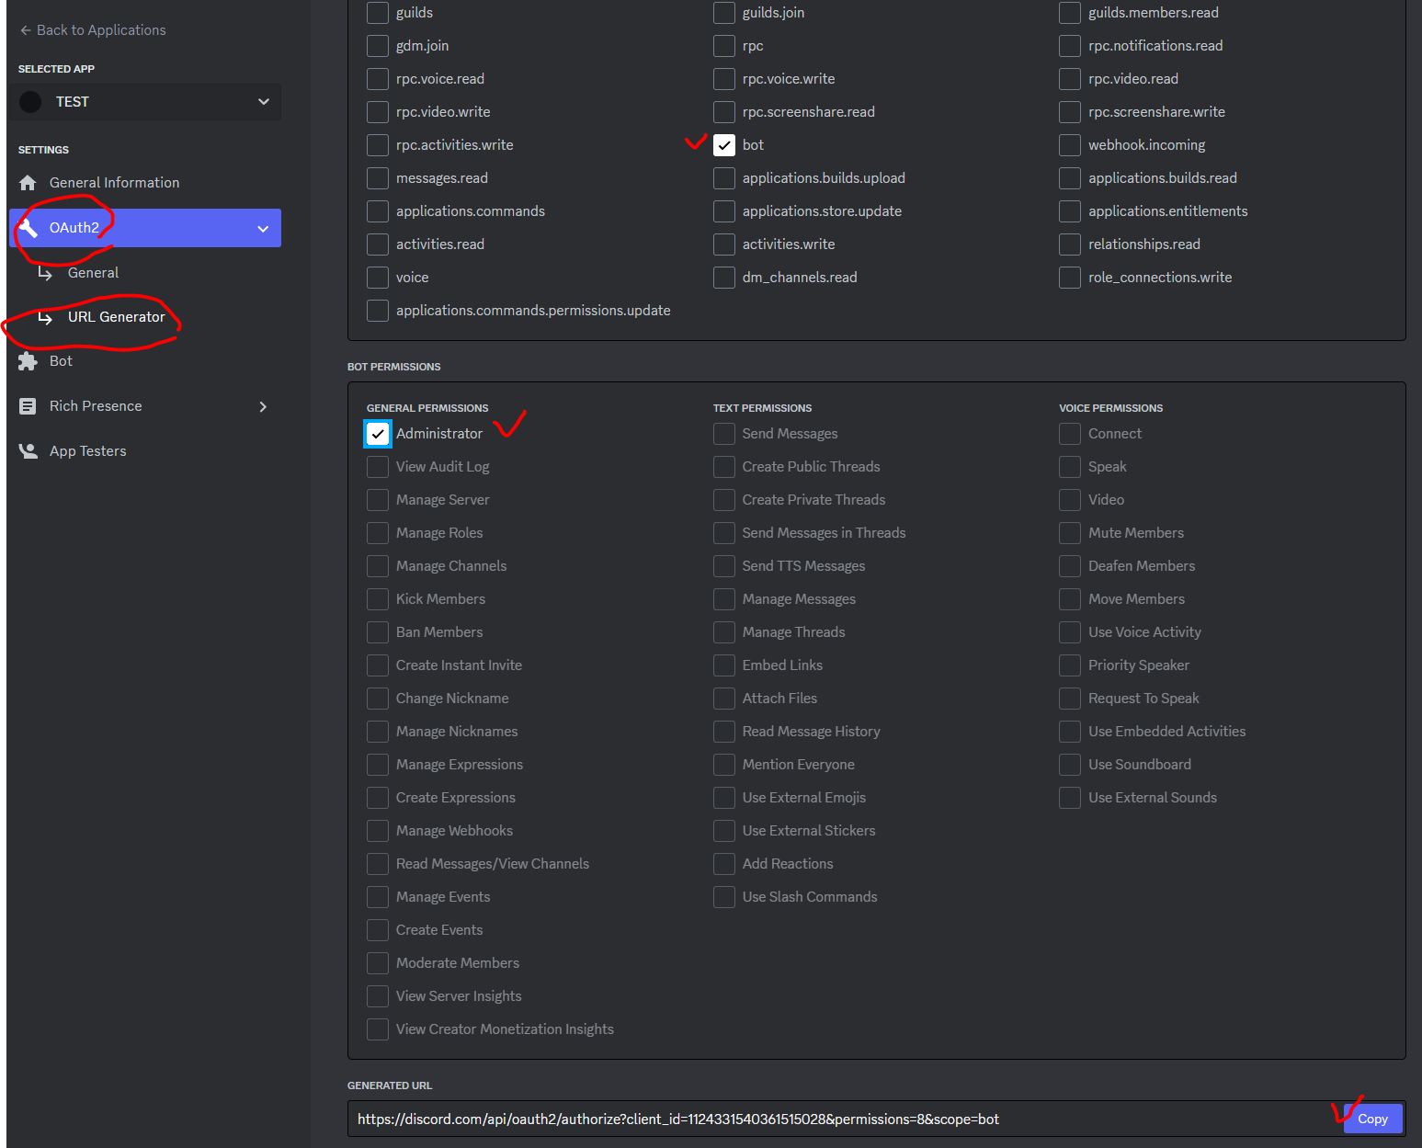Viewport: 1422px width, 1148px height.
Task: Enable the guilds.members.read scope
Action: pyautogui.click(x=1070, y=13)
